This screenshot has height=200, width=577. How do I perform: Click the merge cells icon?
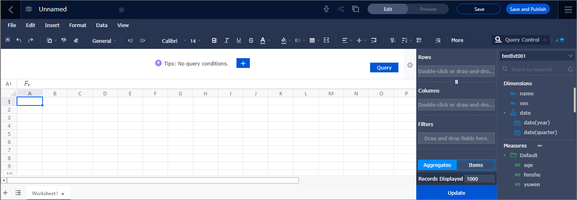click(326, 40)
